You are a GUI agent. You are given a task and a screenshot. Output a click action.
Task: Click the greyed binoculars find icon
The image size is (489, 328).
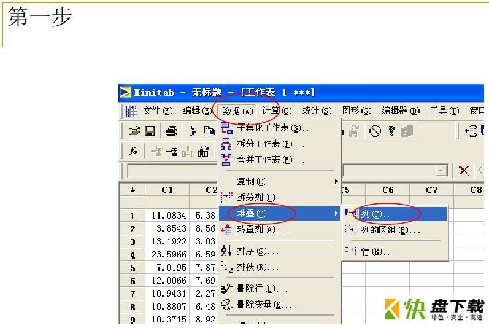pos(353,131)
